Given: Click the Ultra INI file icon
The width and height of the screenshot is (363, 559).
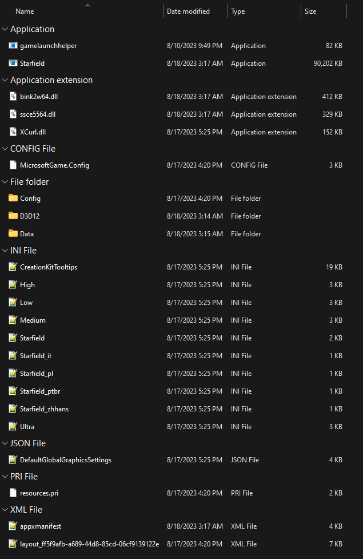Looking at the screenshot, I should [13, 426].
